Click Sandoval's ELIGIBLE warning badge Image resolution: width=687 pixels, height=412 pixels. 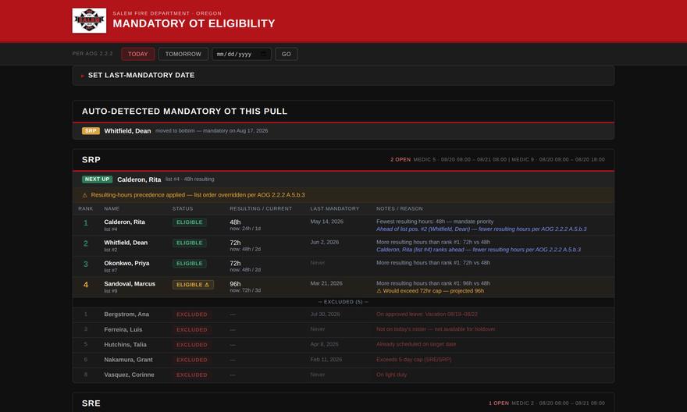click(x=193, y=285)
